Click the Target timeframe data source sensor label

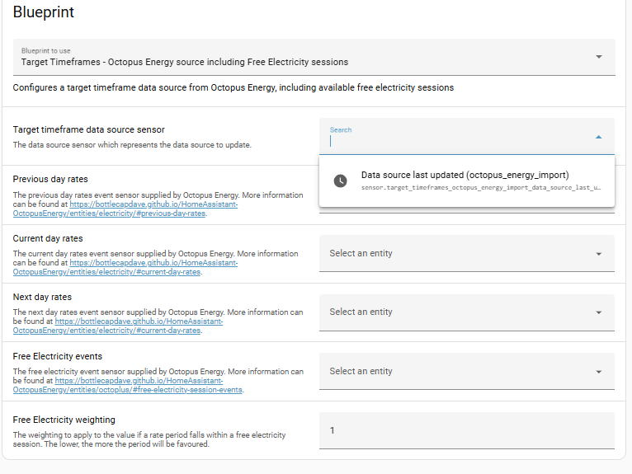(x=89, y=129)
